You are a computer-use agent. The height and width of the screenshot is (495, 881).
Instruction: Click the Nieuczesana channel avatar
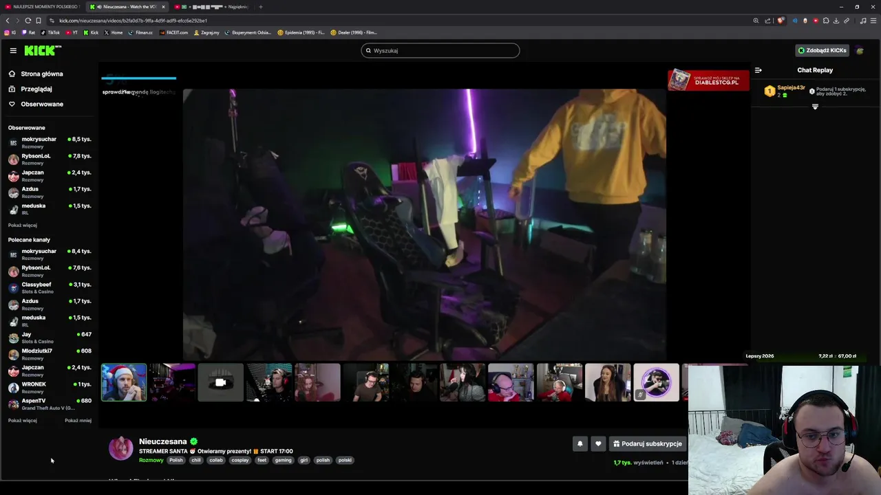tap(121, 448)
